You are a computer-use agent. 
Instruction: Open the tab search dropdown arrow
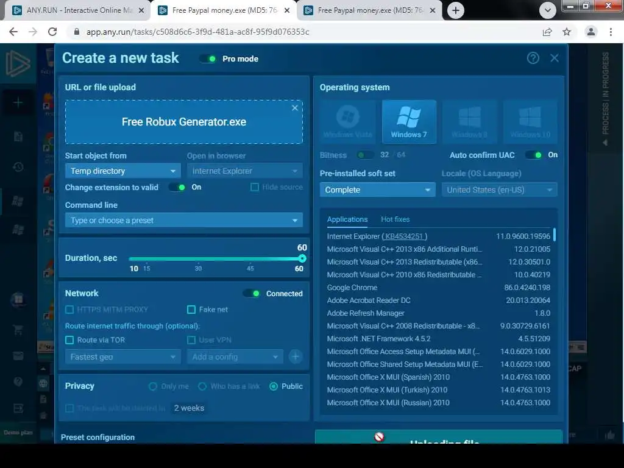point(548,10)
